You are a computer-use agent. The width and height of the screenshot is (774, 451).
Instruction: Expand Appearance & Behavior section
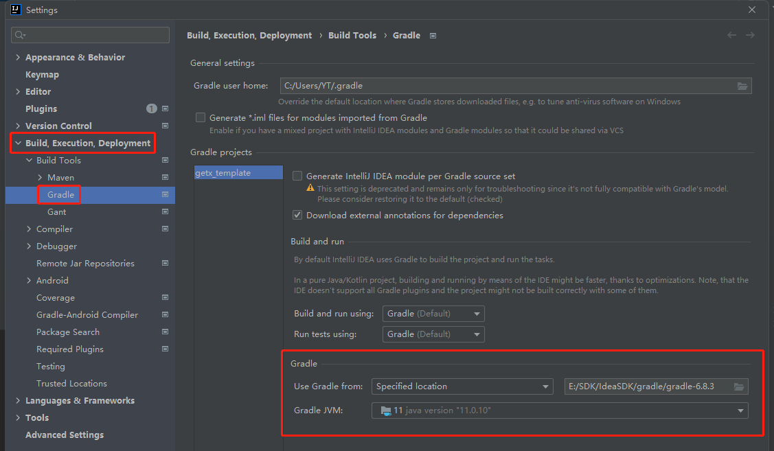point(18,57)
